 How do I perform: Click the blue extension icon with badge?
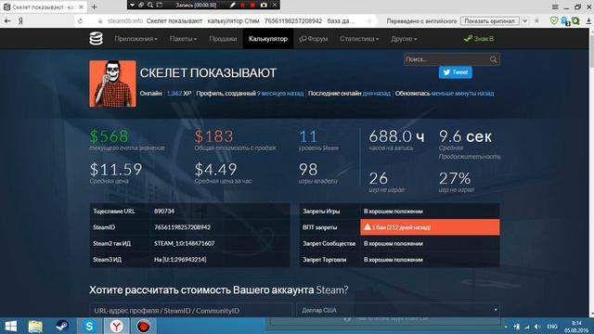coord(565,21)
